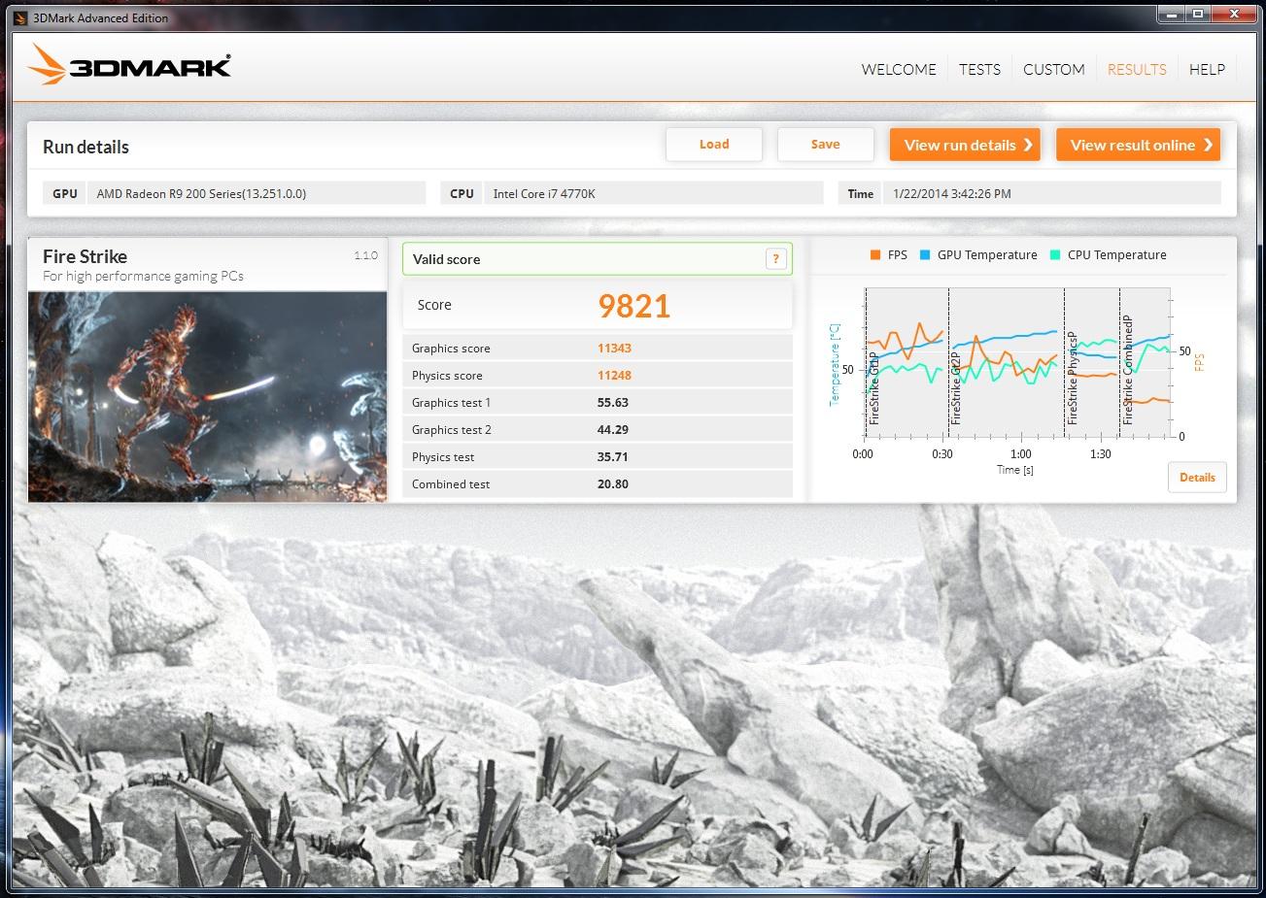Click View result online button
Viewport: 1266px width, 898px height.
pos(1138,145)
